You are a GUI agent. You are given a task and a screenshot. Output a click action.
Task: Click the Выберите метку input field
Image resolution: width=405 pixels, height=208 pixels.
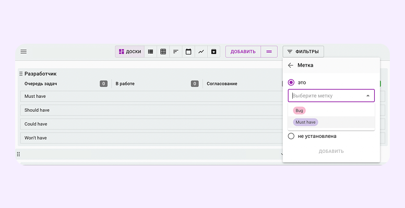click(x=326, y=96)
